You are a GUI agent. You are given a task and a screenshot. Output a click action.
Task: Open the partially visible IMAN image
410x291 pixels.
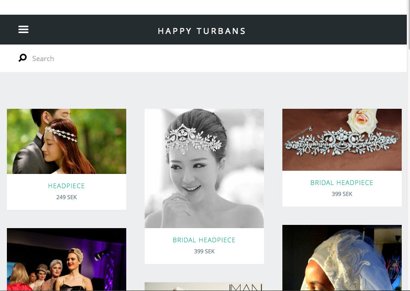click(x=204, y=286)
